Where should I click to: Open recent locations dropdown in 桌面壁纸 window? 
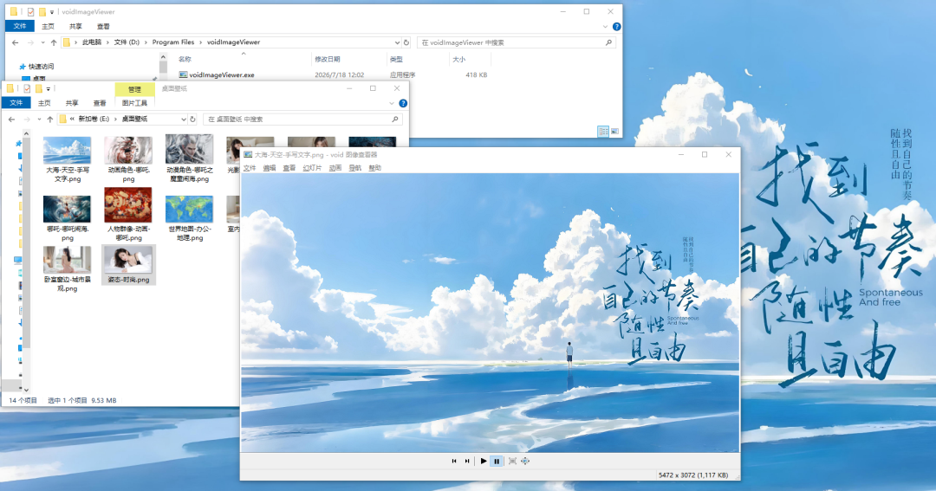pyautogui.click(x=39, y=120)
